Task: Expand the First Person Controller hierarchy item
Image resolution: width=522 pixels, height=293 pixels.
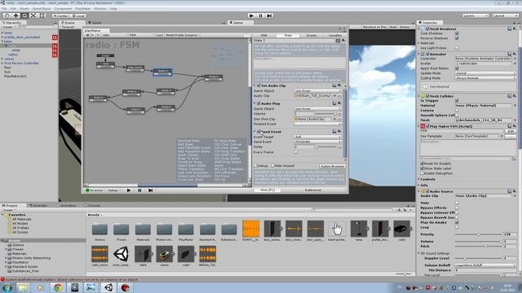Action: [2, 63]
